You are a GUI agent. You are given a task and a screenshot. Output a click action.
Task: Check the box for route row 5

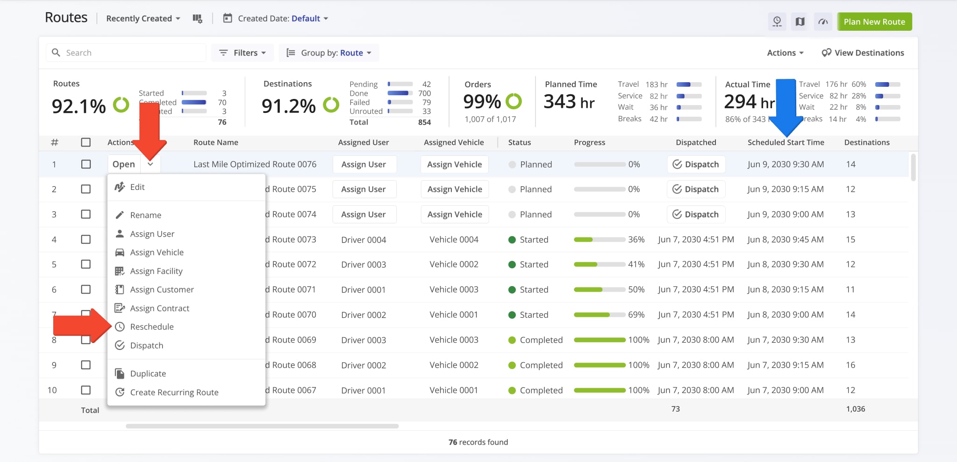pos(86,264)
